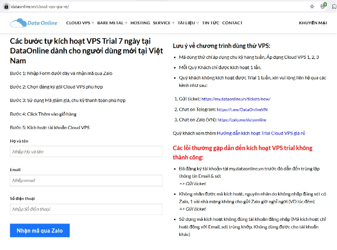
Task: Open the Telegram t.me/DataOnlineVN link
Action: (x=242, y=110)
